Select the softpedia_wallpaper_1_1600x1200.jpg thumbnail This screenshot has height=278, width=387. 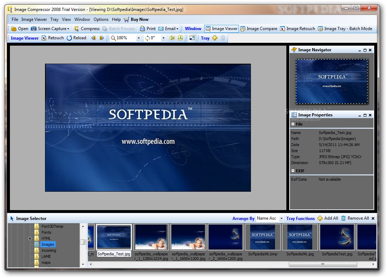pos(189,237)
